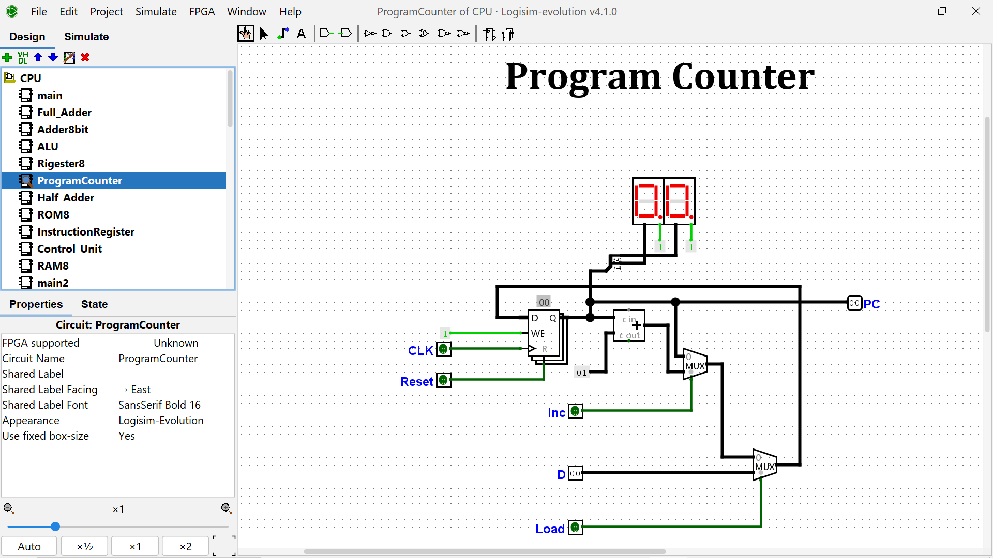Collapse the CPU project tree node
The width and height of the screenshot is (993, 558).
click(9, 78)
